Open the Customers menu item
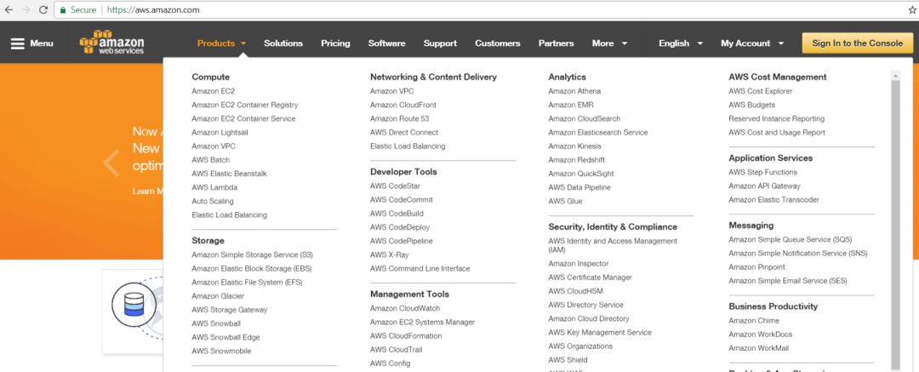Image resolution: width=919 pixels, height=372 pixels. [498, 43]
